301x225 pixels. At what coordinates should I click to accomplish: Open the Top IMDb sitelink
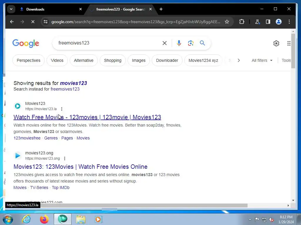61,188
